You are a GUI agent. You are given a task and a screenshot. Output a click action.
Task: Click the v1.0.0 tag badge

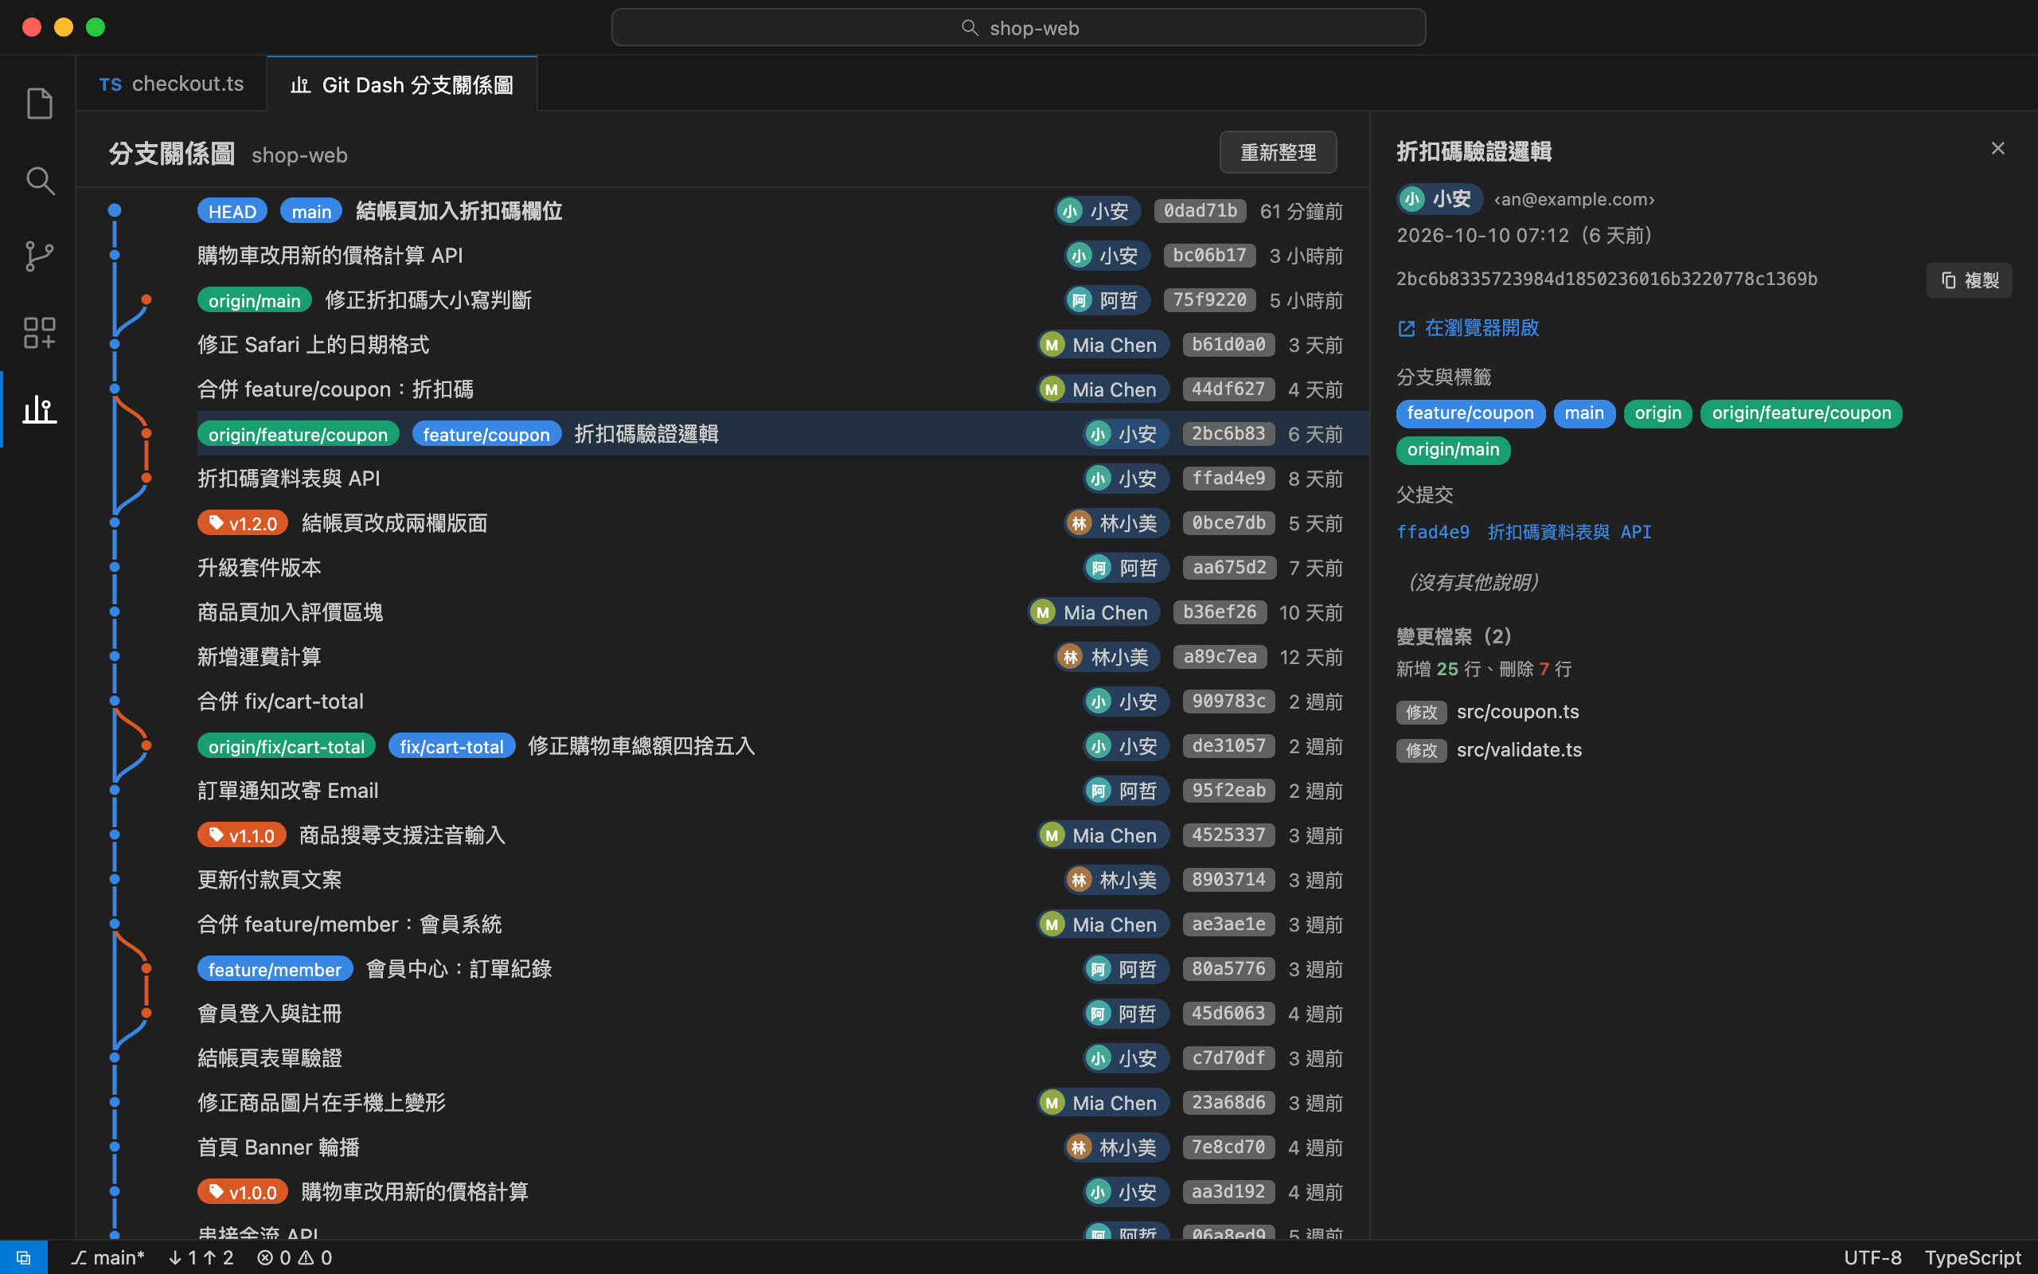click(243, 1192)
